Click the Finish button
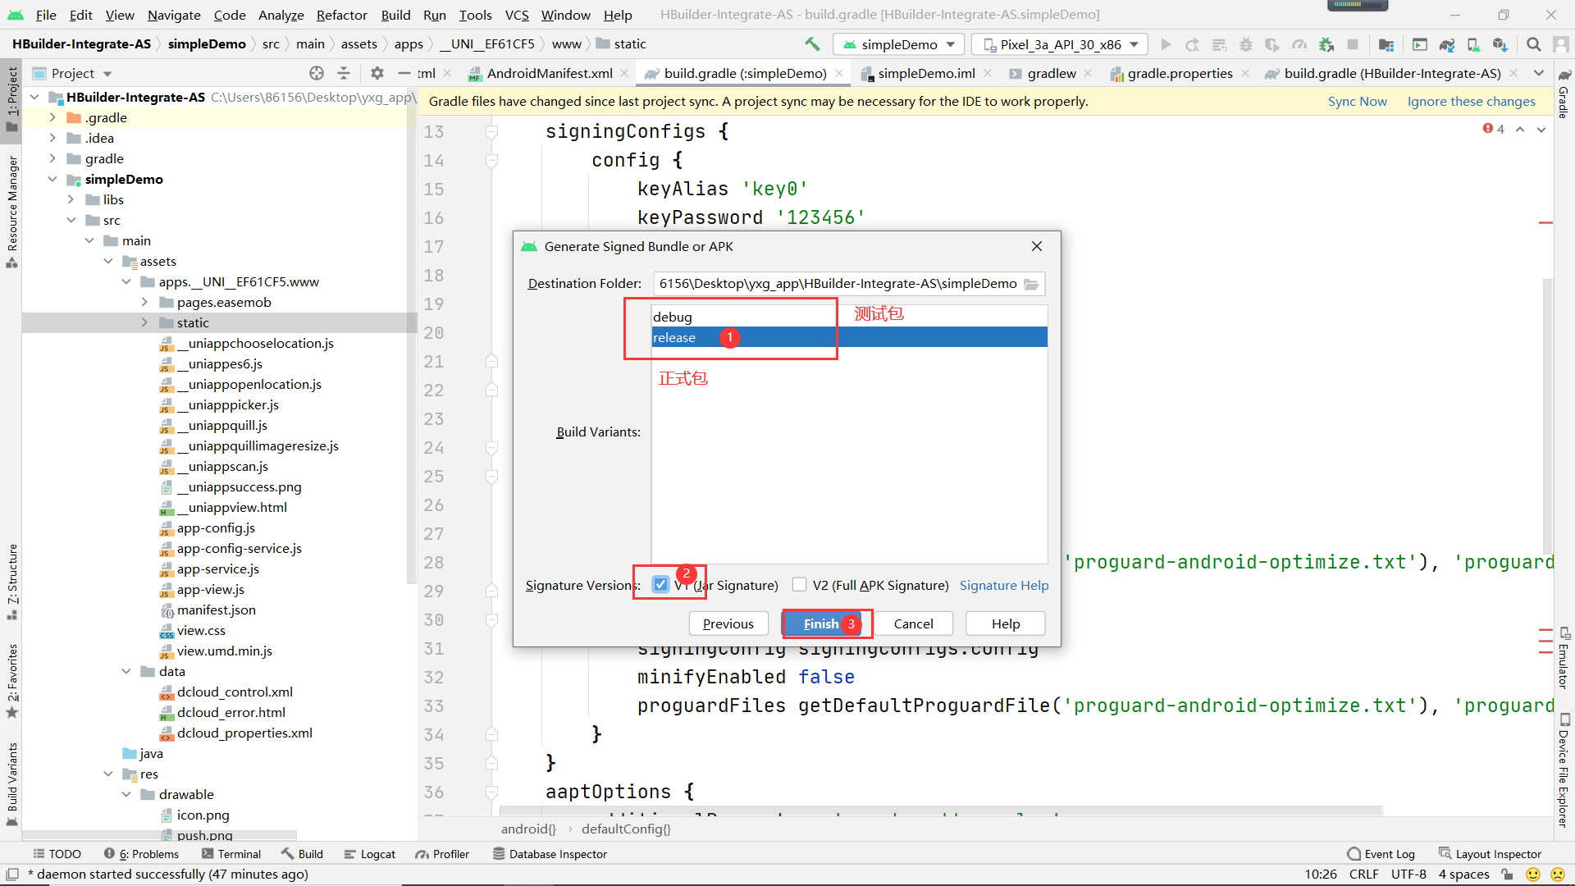This screenshot has width=1575, height=886. click(x=821, y=623)
